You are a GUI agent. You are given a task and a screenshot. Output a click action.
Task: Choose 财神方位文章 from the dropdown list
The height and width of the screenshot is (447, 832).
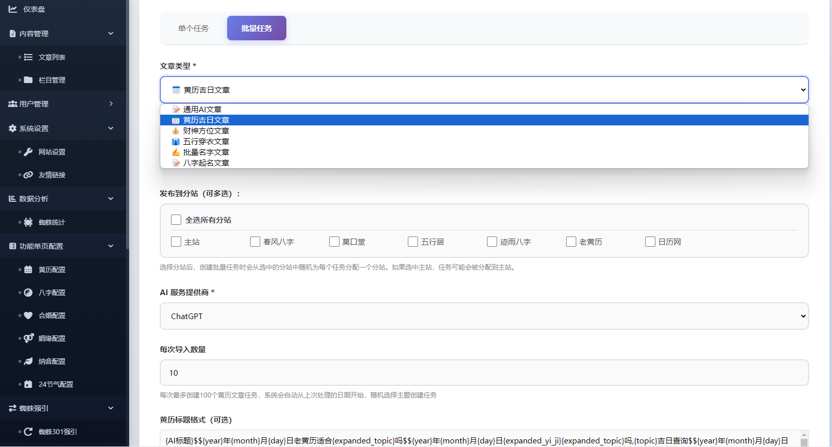point(206,131)
